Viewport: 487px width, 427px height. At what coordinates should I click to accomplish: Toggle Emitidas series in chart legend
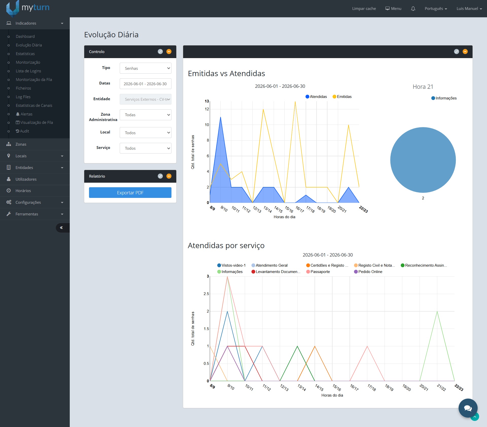342,97
